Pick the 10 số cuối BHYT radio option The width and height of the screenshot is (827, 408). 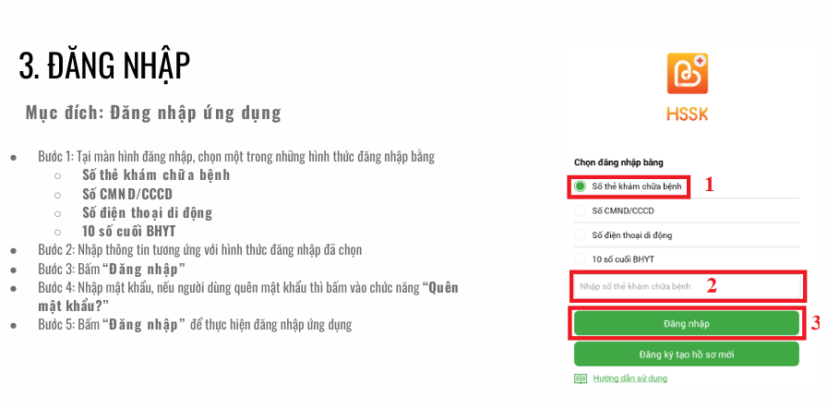pos(580,259)
